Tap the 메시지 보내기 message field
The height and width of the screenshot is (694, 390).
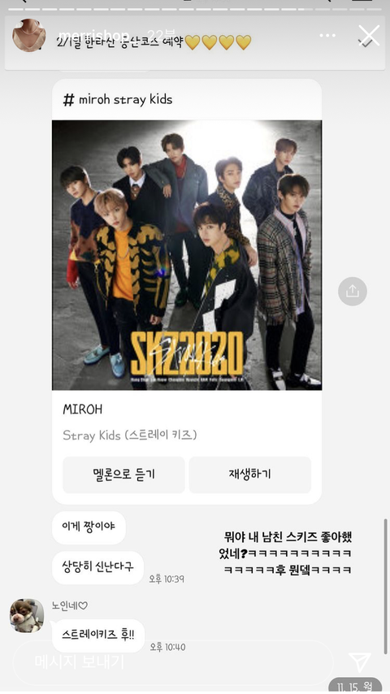pos(172,662)
